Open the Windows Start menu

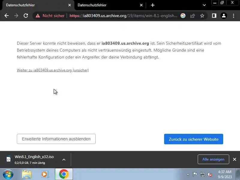tap(8, 174)
